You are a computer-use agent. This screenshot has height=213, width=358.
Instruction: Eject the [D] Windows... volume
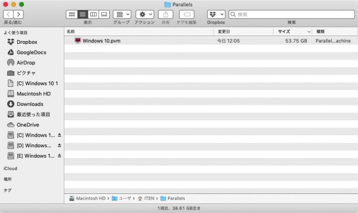click(59, 145)
